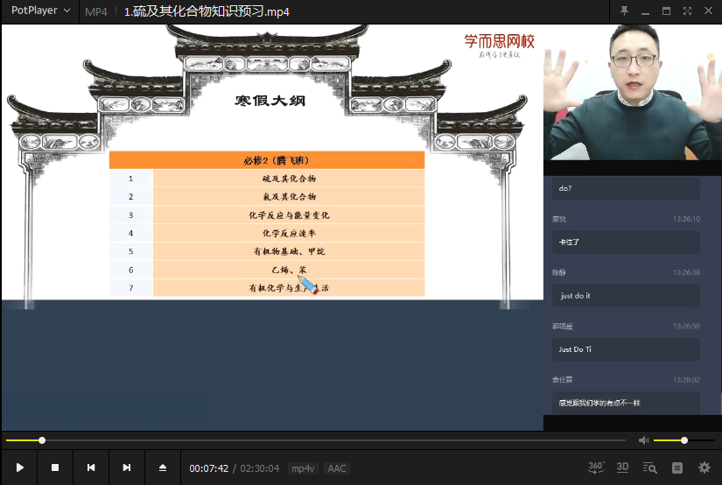Jump to the previous track
Viewport: 722px width, 485px height.
pos(91,467)
